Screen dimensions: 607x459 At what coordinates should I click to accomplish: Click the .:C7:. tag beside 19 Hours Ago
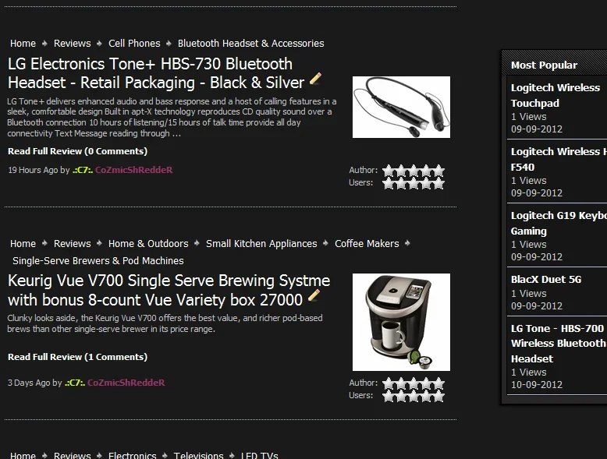pyautogui.click(x=83, y=170)
